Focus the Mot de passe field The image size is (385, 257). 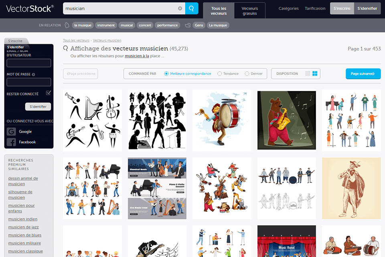[x=29, y=82]
